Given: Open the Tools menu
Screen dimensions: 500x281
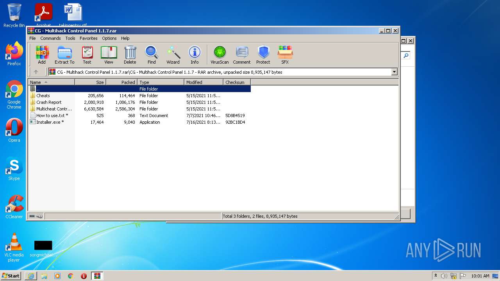Looking at the screenshot, I should pyautogui.click(x=70, y=38).
